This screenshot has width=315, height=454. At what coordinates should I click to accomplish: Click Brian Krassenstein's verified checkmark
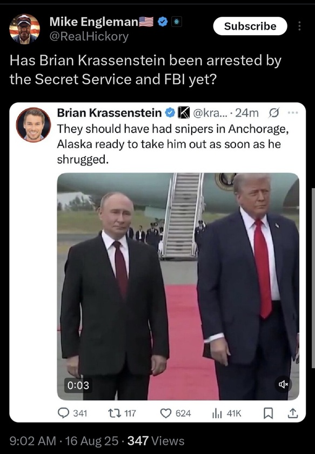point(170,112)
